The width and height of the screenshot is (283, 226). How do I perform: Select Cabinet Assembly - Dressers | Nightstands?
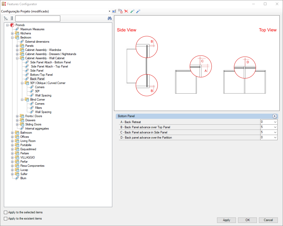tap(50, 54)
